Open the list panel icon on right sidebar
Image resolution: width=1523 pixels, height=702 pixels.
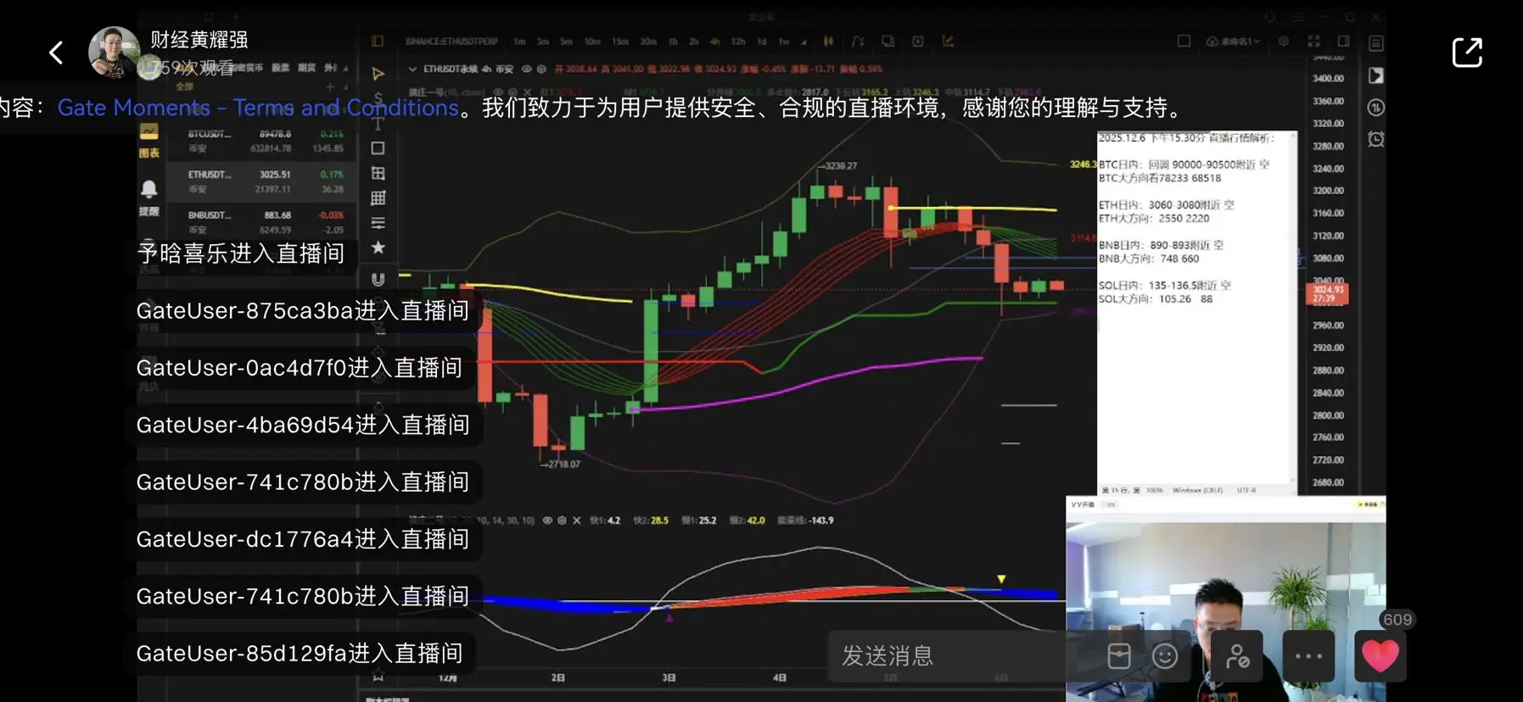(1376, 42)
